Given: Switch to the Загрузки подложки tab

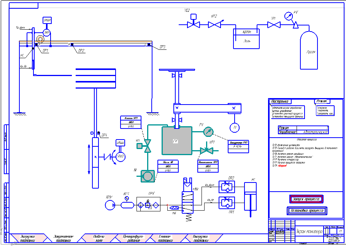Looking at the screenshot, I should 28,238.
